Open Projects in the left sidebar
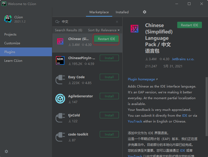 click(x=10, y=34)
